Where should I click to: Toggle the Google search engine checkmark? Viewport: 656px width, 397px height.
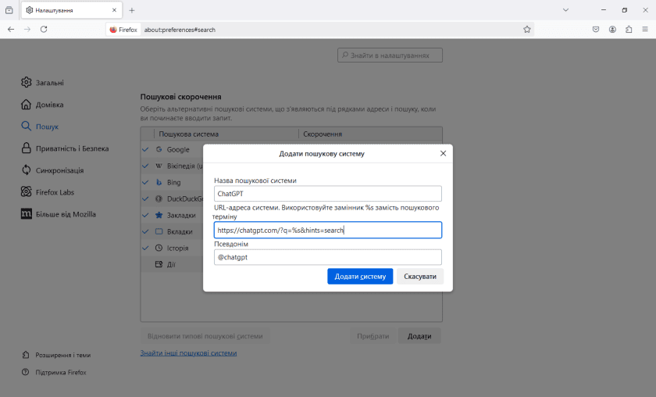[x=145, y=149]
